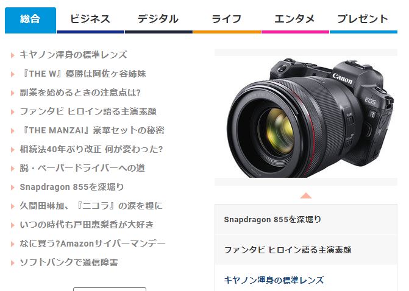Click the arrow bullet beside キヤノン渾身の標準レンズ
The image size is (409, 291).
[x=13, y=55]
